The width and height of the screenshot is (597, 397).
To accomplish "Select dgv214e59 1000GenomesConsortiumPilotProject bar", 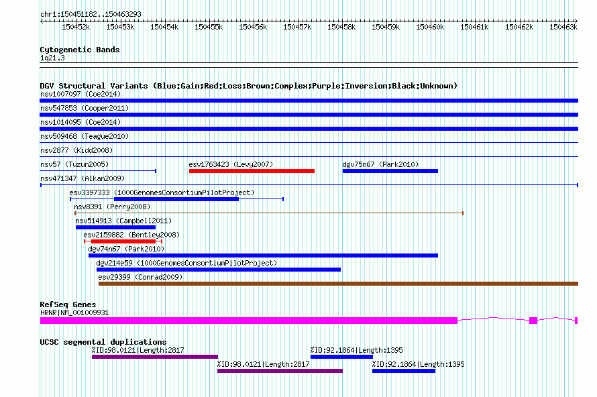I will 219,270.
